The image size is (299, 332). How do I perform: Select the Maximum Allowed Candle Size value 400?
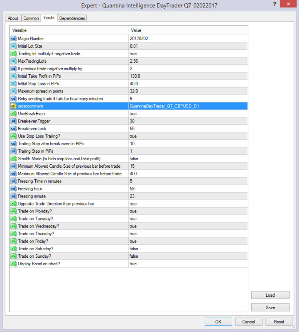[x=133, y=173]
